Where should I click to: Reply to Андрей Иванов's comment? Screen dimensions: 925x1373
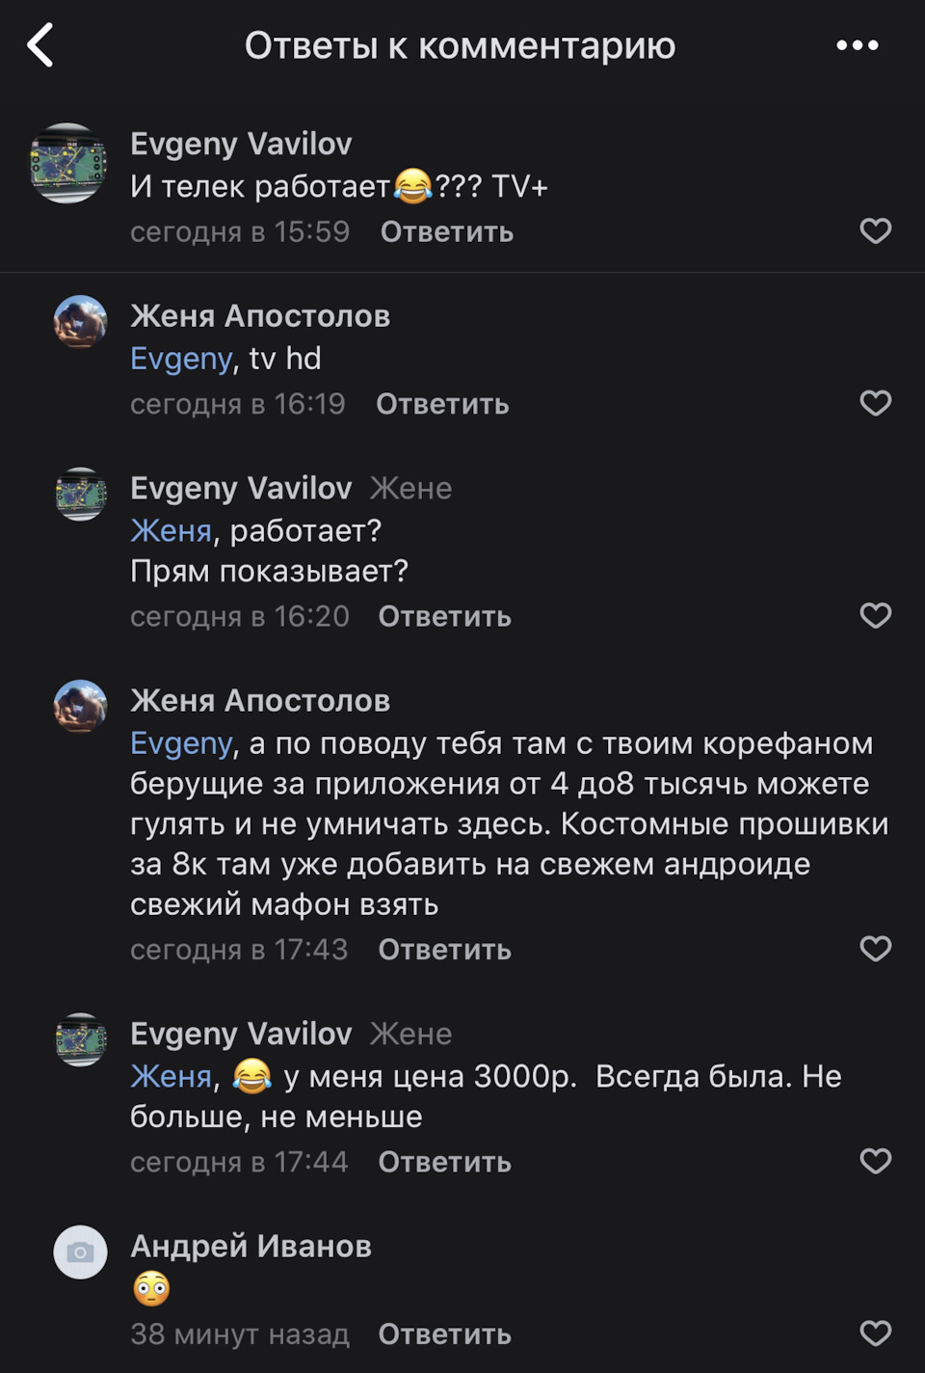click(444, 1334)
